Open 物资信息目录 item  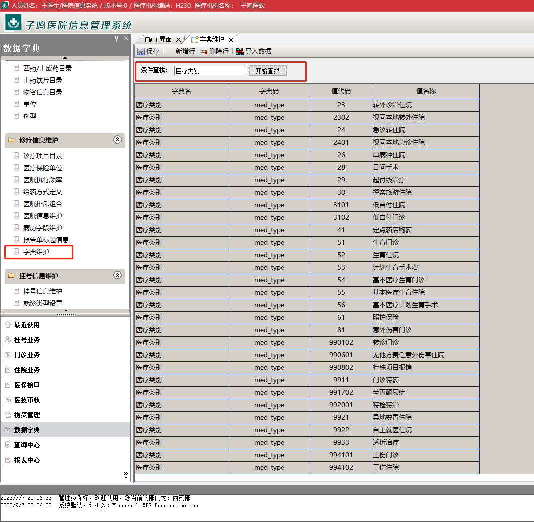pos(43,92)
